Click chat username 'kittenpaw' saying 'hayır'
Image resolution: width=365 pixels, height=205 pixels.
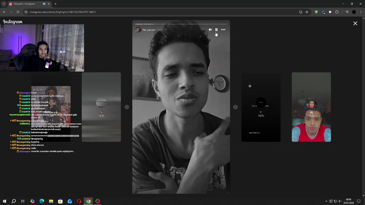click(x=25, y=93)
